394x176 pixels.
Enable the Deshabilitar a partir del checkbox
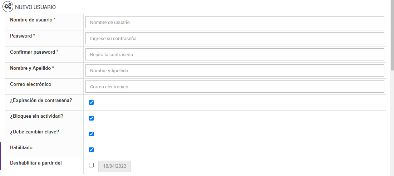(x=91, y=165)
